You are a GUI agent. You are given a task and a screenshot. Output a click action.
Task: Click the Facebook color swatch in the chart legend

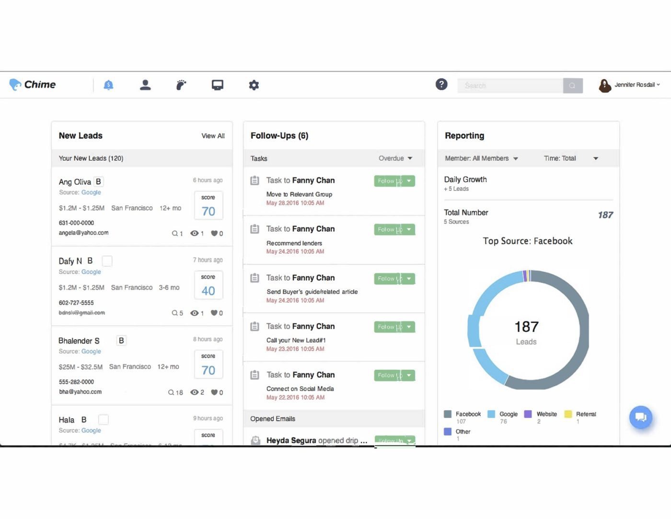[447, 414]
